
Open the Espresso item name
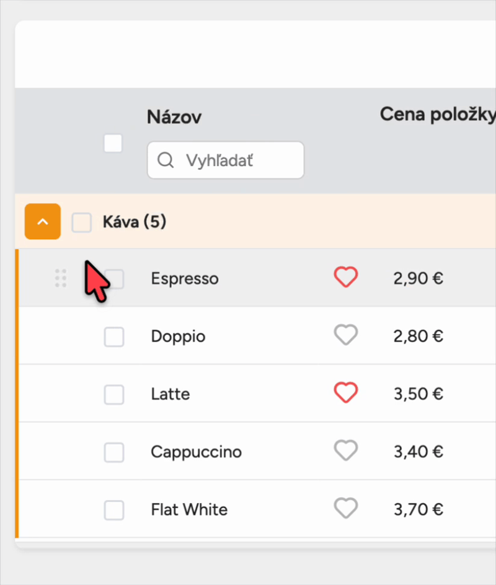[185, 279]
